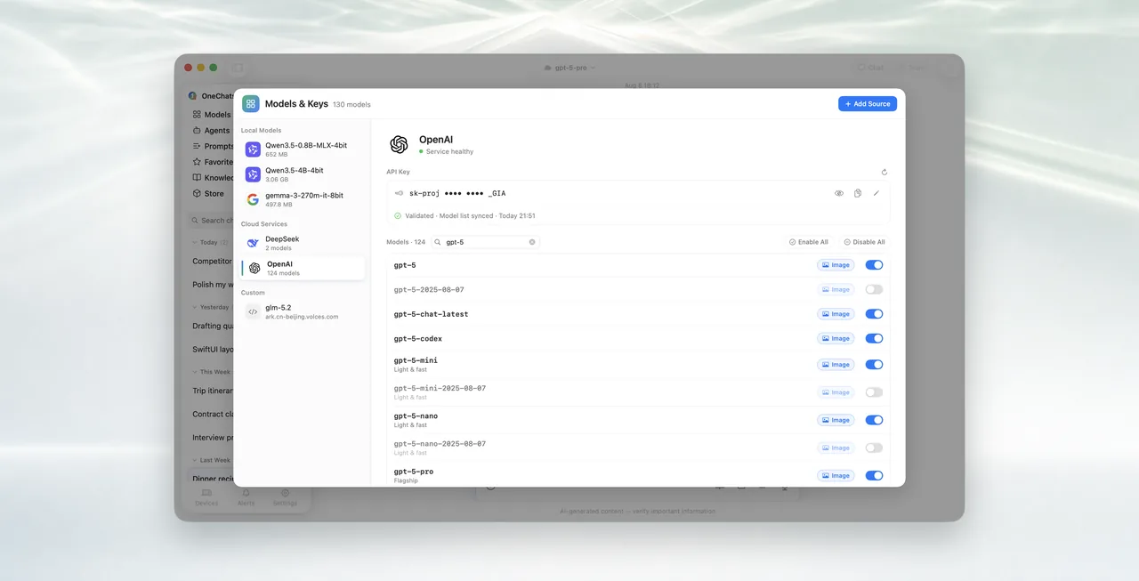Turn on the gpt-5-nano-2025-08-07 switch
Image resolution: width=1139 pixels, height=581 pixels.
click(874, 448)
